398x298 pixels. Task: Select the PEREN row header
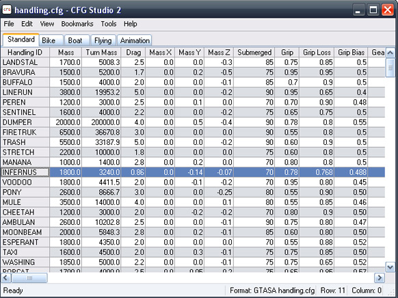coord(25,103)
